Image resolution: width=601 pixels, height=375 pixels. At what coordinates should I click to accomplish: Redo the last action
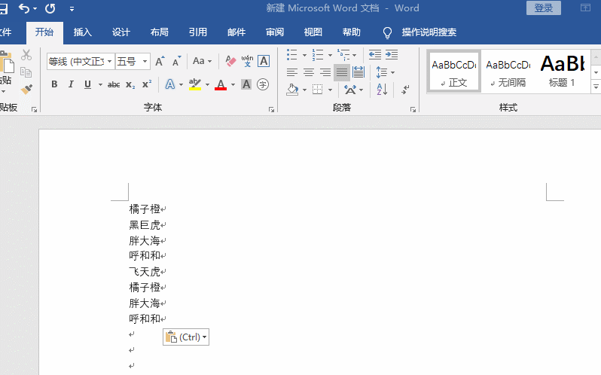[x=50, y=8]
